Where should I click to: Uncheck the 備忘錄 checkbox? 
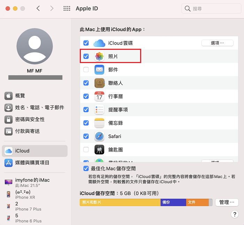[x=86, y=123]
